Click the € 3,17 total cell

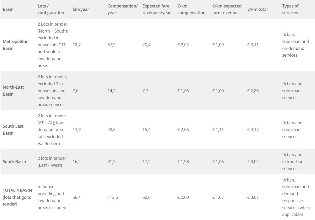(x=253, y=130)
